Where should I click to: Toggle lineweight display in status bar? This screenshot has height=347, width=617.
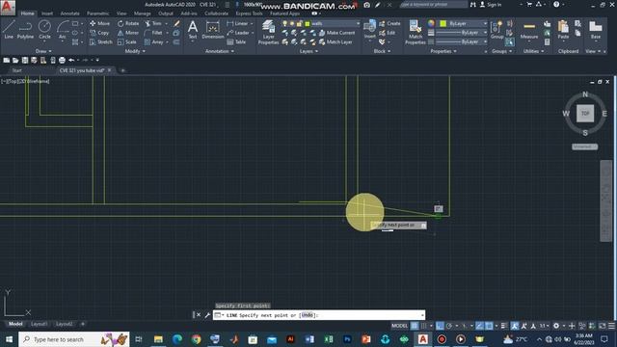click(x=504, y=326)
